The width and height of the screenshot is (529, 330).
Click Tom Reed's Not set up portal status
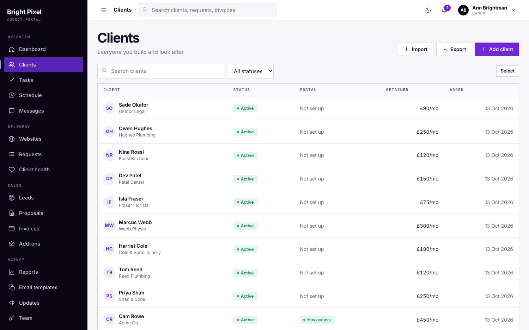[x=312, y=273]
